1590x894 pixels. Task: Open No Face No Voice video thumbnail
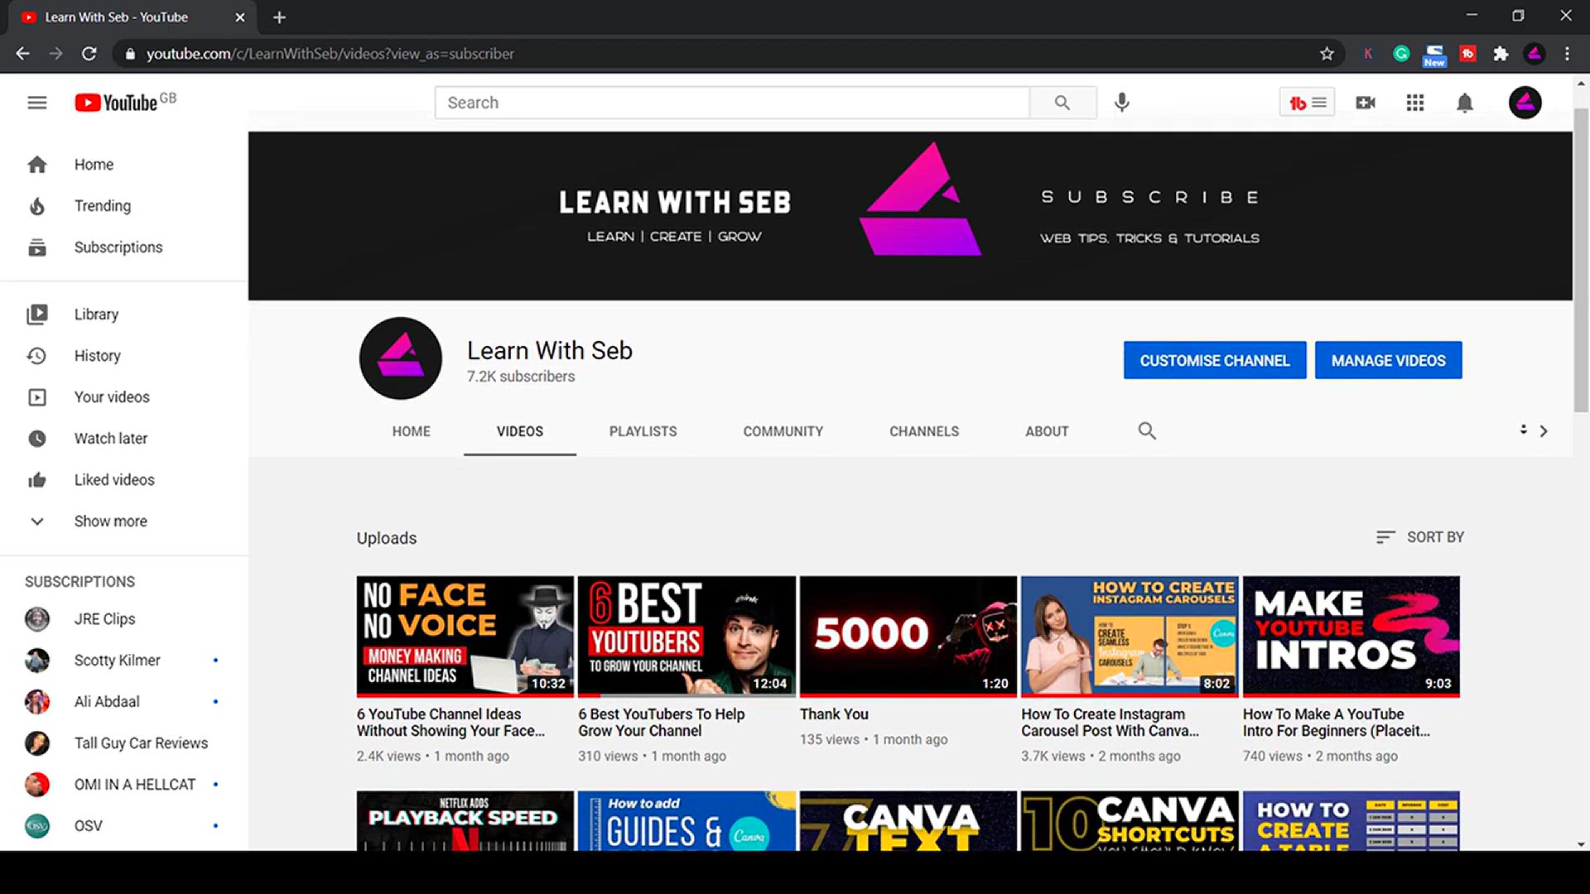click(465, 636)
